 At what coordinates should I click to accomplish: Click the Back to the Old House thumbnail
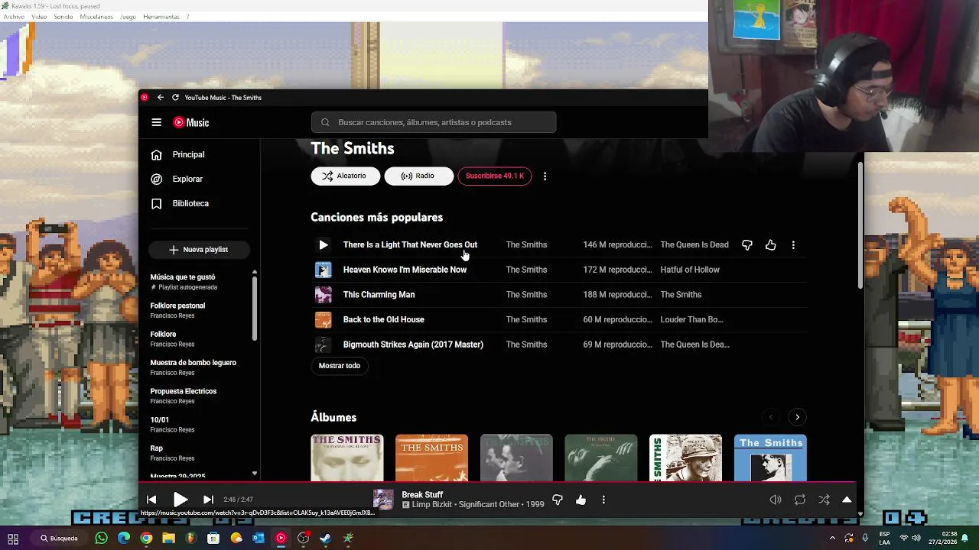324,319
